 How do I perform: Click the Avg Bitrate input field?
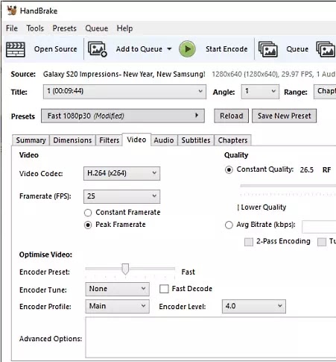tap(319, 226)
